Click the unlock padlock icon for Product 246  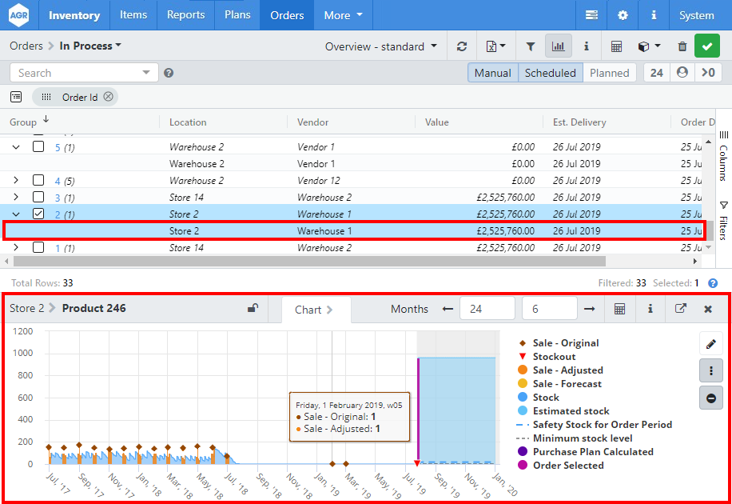tap(253, 309)
